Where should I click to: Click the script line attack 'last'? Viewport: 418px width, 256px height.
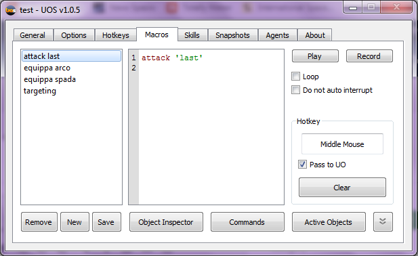click(x=172, y=58)
